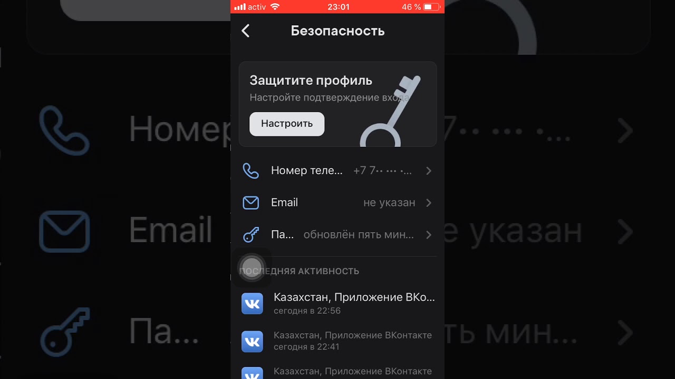This screenshot has width=675, height=379.
Task: Open Email row chevron
Action: [x=429, y=203]
